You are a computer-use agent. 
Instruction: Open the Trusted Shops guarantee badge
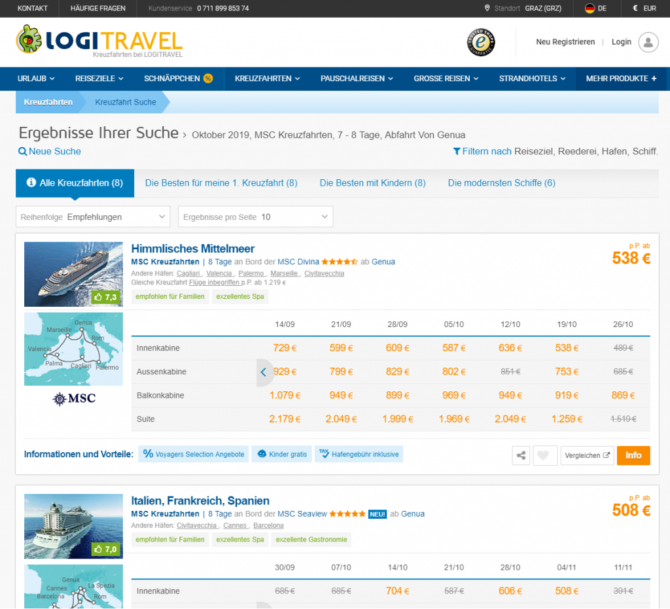click(x=481, y=43)
